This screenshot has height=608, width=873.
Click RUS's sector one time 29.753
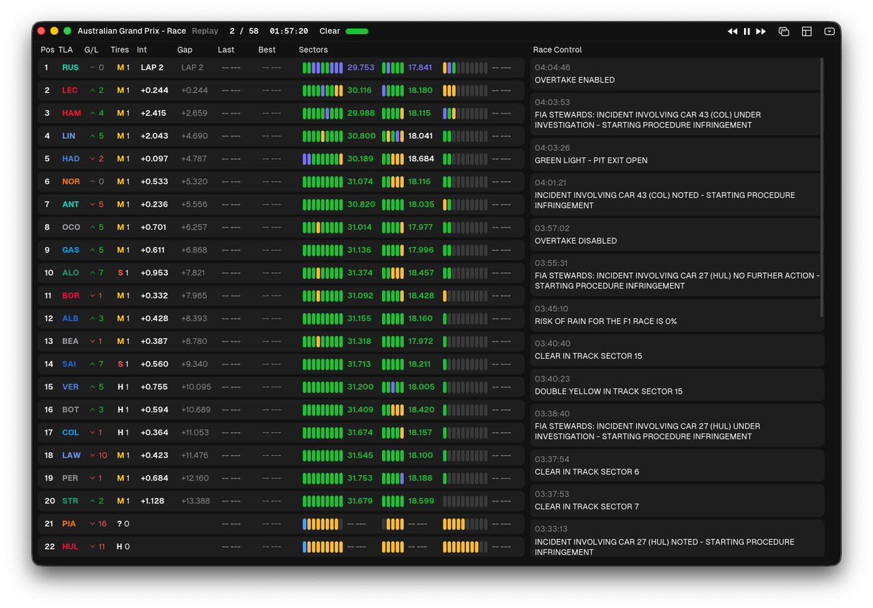pos(361,68)
